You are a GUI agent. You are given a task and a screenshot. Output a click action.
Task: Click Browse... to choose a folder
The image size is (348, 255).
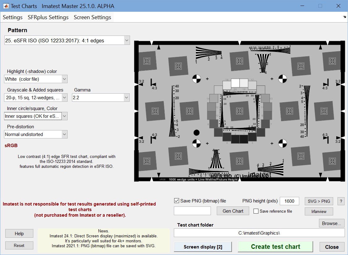(332, 223)
